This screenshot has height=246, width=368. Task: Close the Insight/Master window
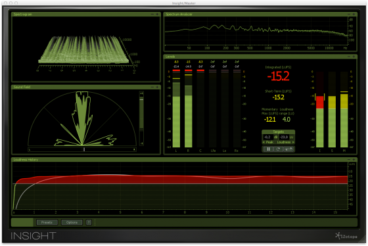(x=5, y=3)
